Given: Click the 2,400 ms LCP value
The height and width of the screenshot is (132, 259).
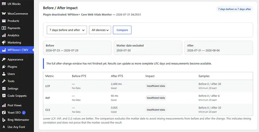Looking at the screenshot, I should coord(116,84).
